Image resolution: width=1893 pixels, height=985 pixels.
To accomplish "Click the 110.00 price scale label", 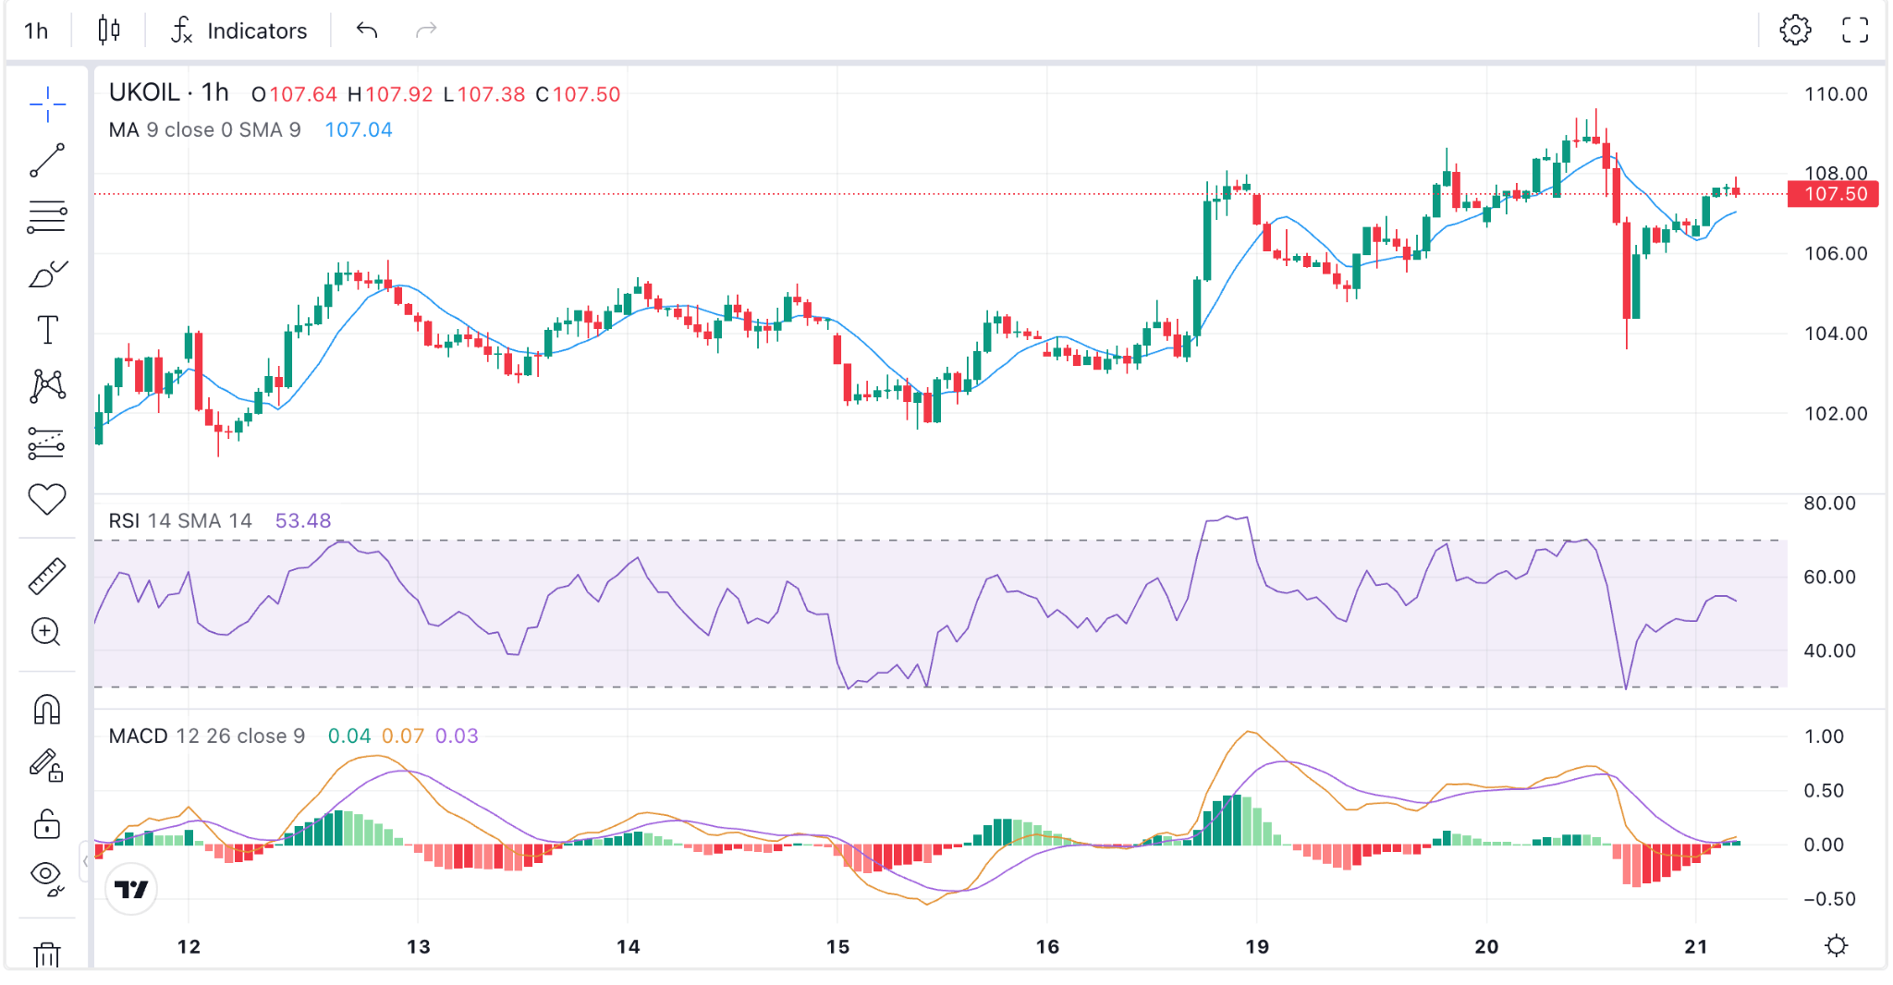I will tap(1836, 94).
